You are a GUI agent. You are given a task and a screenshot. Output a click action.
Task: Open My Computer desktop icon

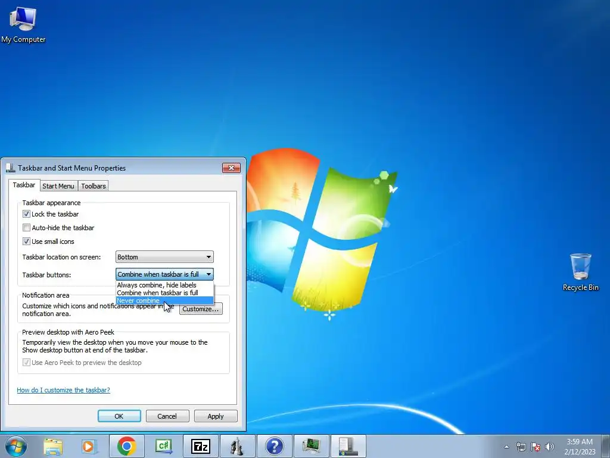23,24
